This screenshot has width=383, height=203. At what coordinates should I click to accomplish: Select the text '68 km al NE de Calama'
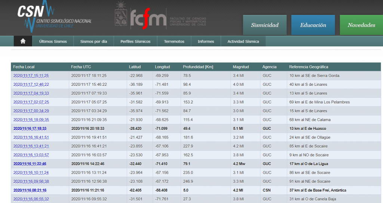[310, 120]
